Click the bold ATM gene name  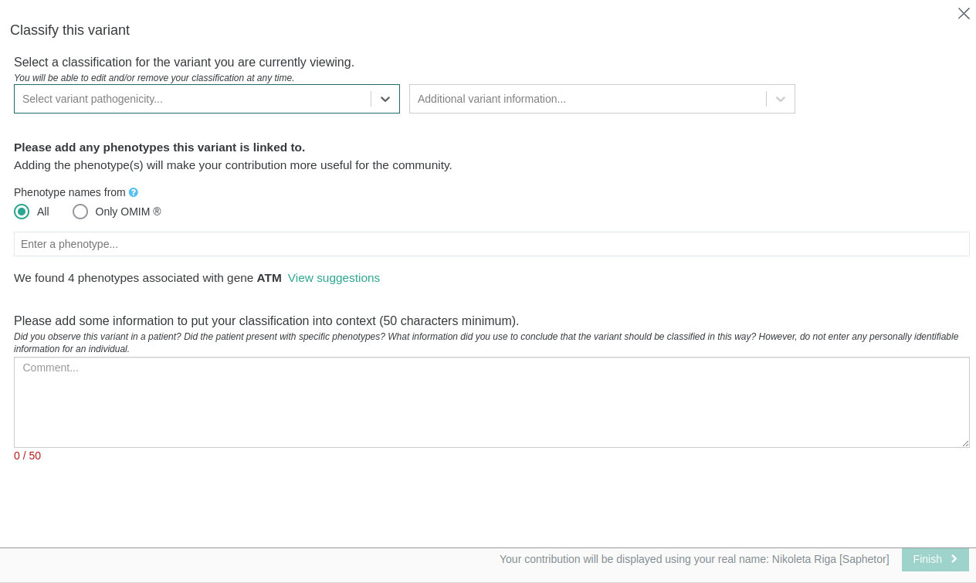[269, 278]
